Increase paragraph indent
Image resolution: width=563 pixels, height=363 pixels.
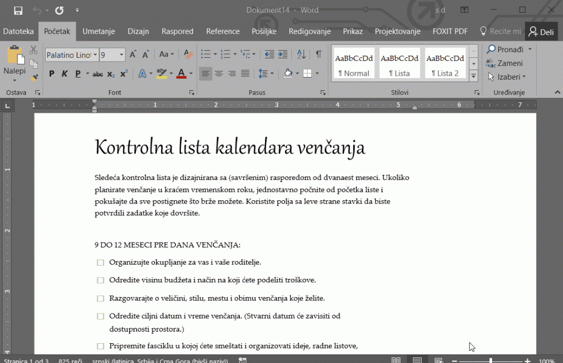[283, 54]
